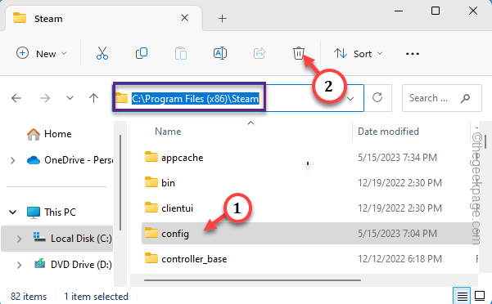This screenshot has width=492, height=304.
Task: Click the controller_base folder icon
Action: click(x=151, y=258)
